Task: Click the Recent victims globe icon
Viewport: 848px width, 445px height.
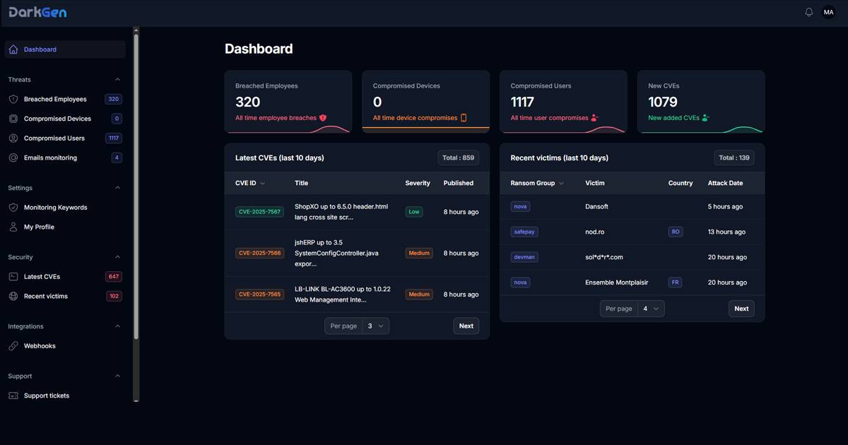Action: pyautogui.click(x=13, y=297)
